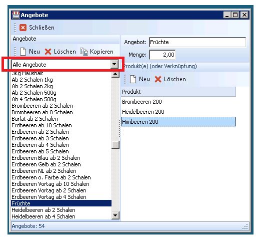This screenshot has height=237, width=256.
Task: Click the Neu page icon under Angebote
Action: pyautogui.click(x=23, y=52)
